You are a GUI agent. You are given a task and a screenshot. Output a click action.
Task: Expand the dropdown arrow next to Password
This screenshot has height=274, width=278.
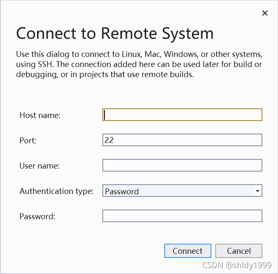257,191
